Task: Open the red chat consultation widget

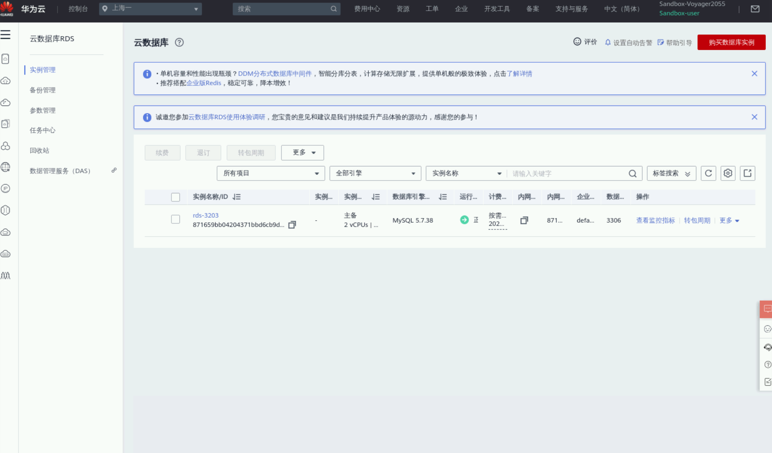Action: (x=766, y=309)
